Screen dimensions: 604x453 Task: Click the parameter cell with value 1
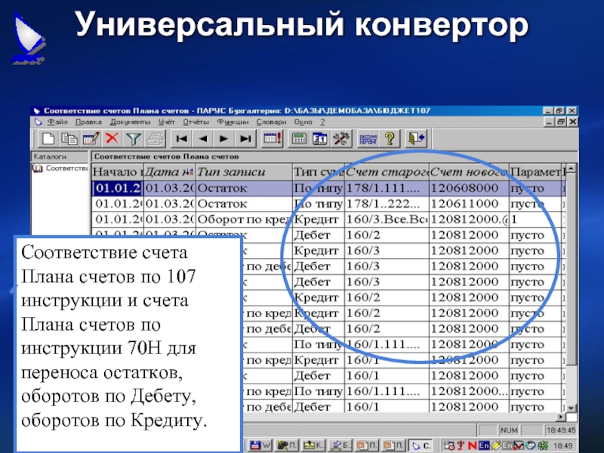click(x=535, y=220)
